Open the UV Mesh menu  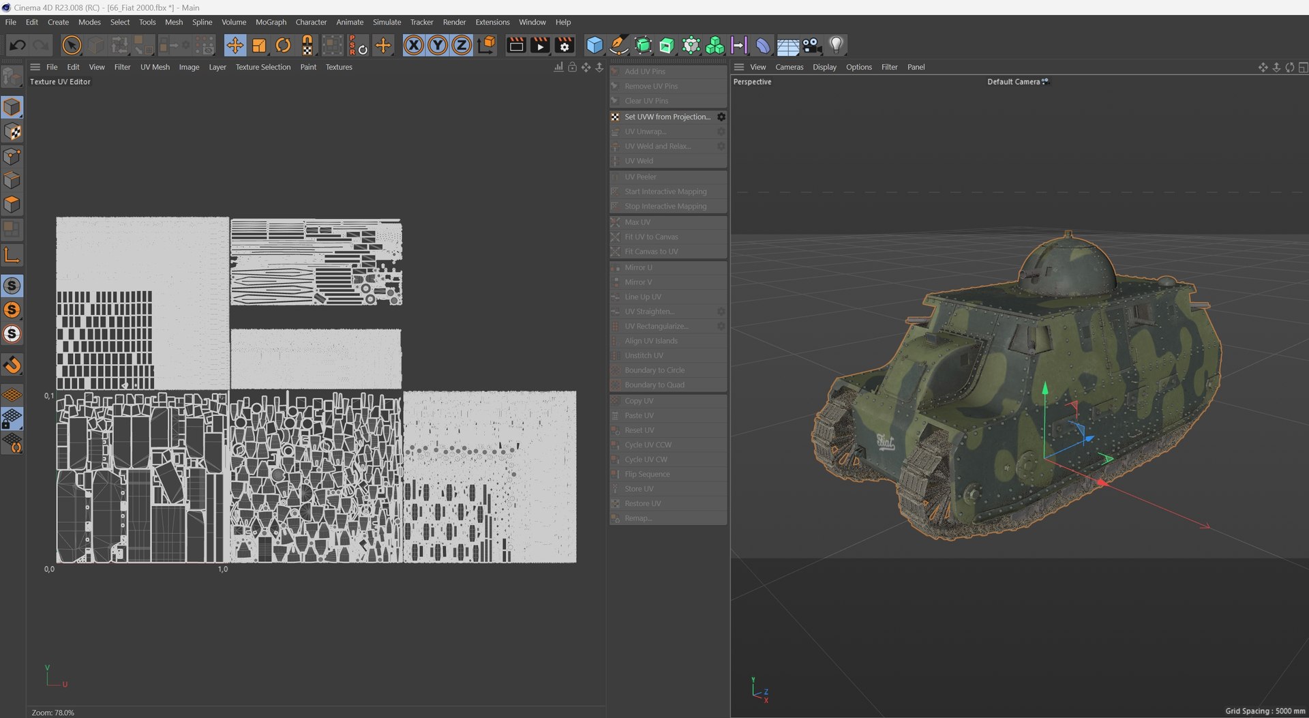[x=155, y=67]
